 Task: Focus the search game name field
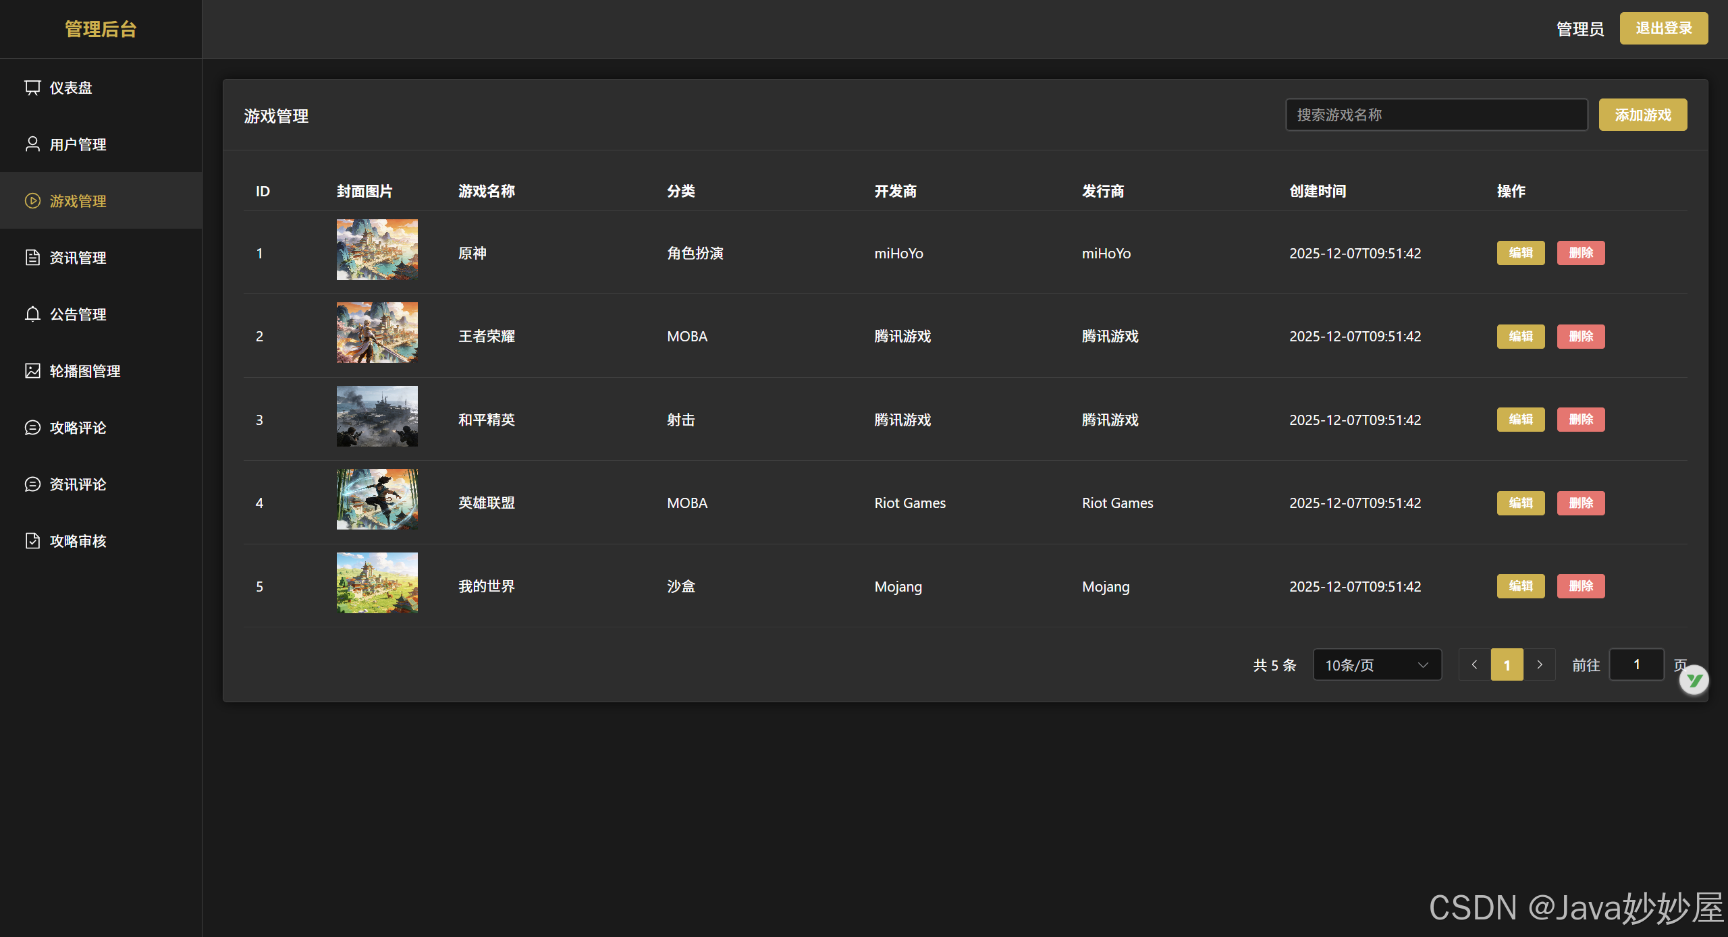[1436, 115]
